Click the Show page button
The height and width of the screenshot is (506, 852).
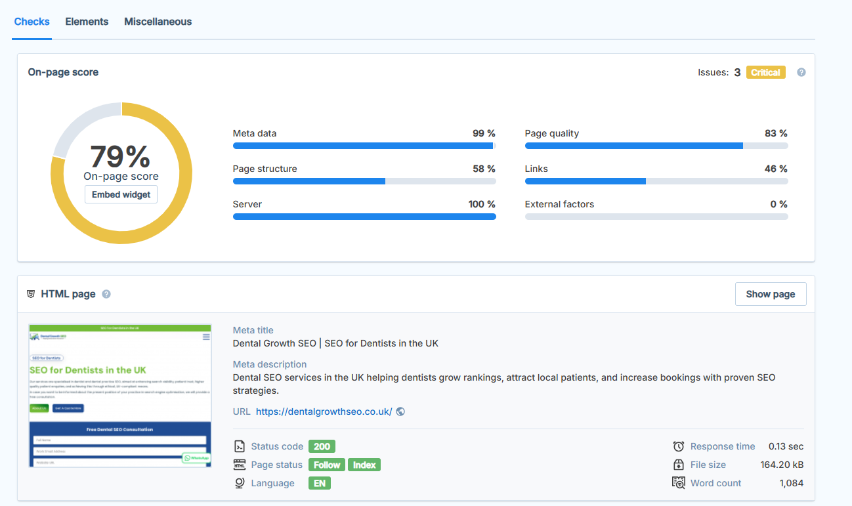pyautogui.click(x=771, y=294)
